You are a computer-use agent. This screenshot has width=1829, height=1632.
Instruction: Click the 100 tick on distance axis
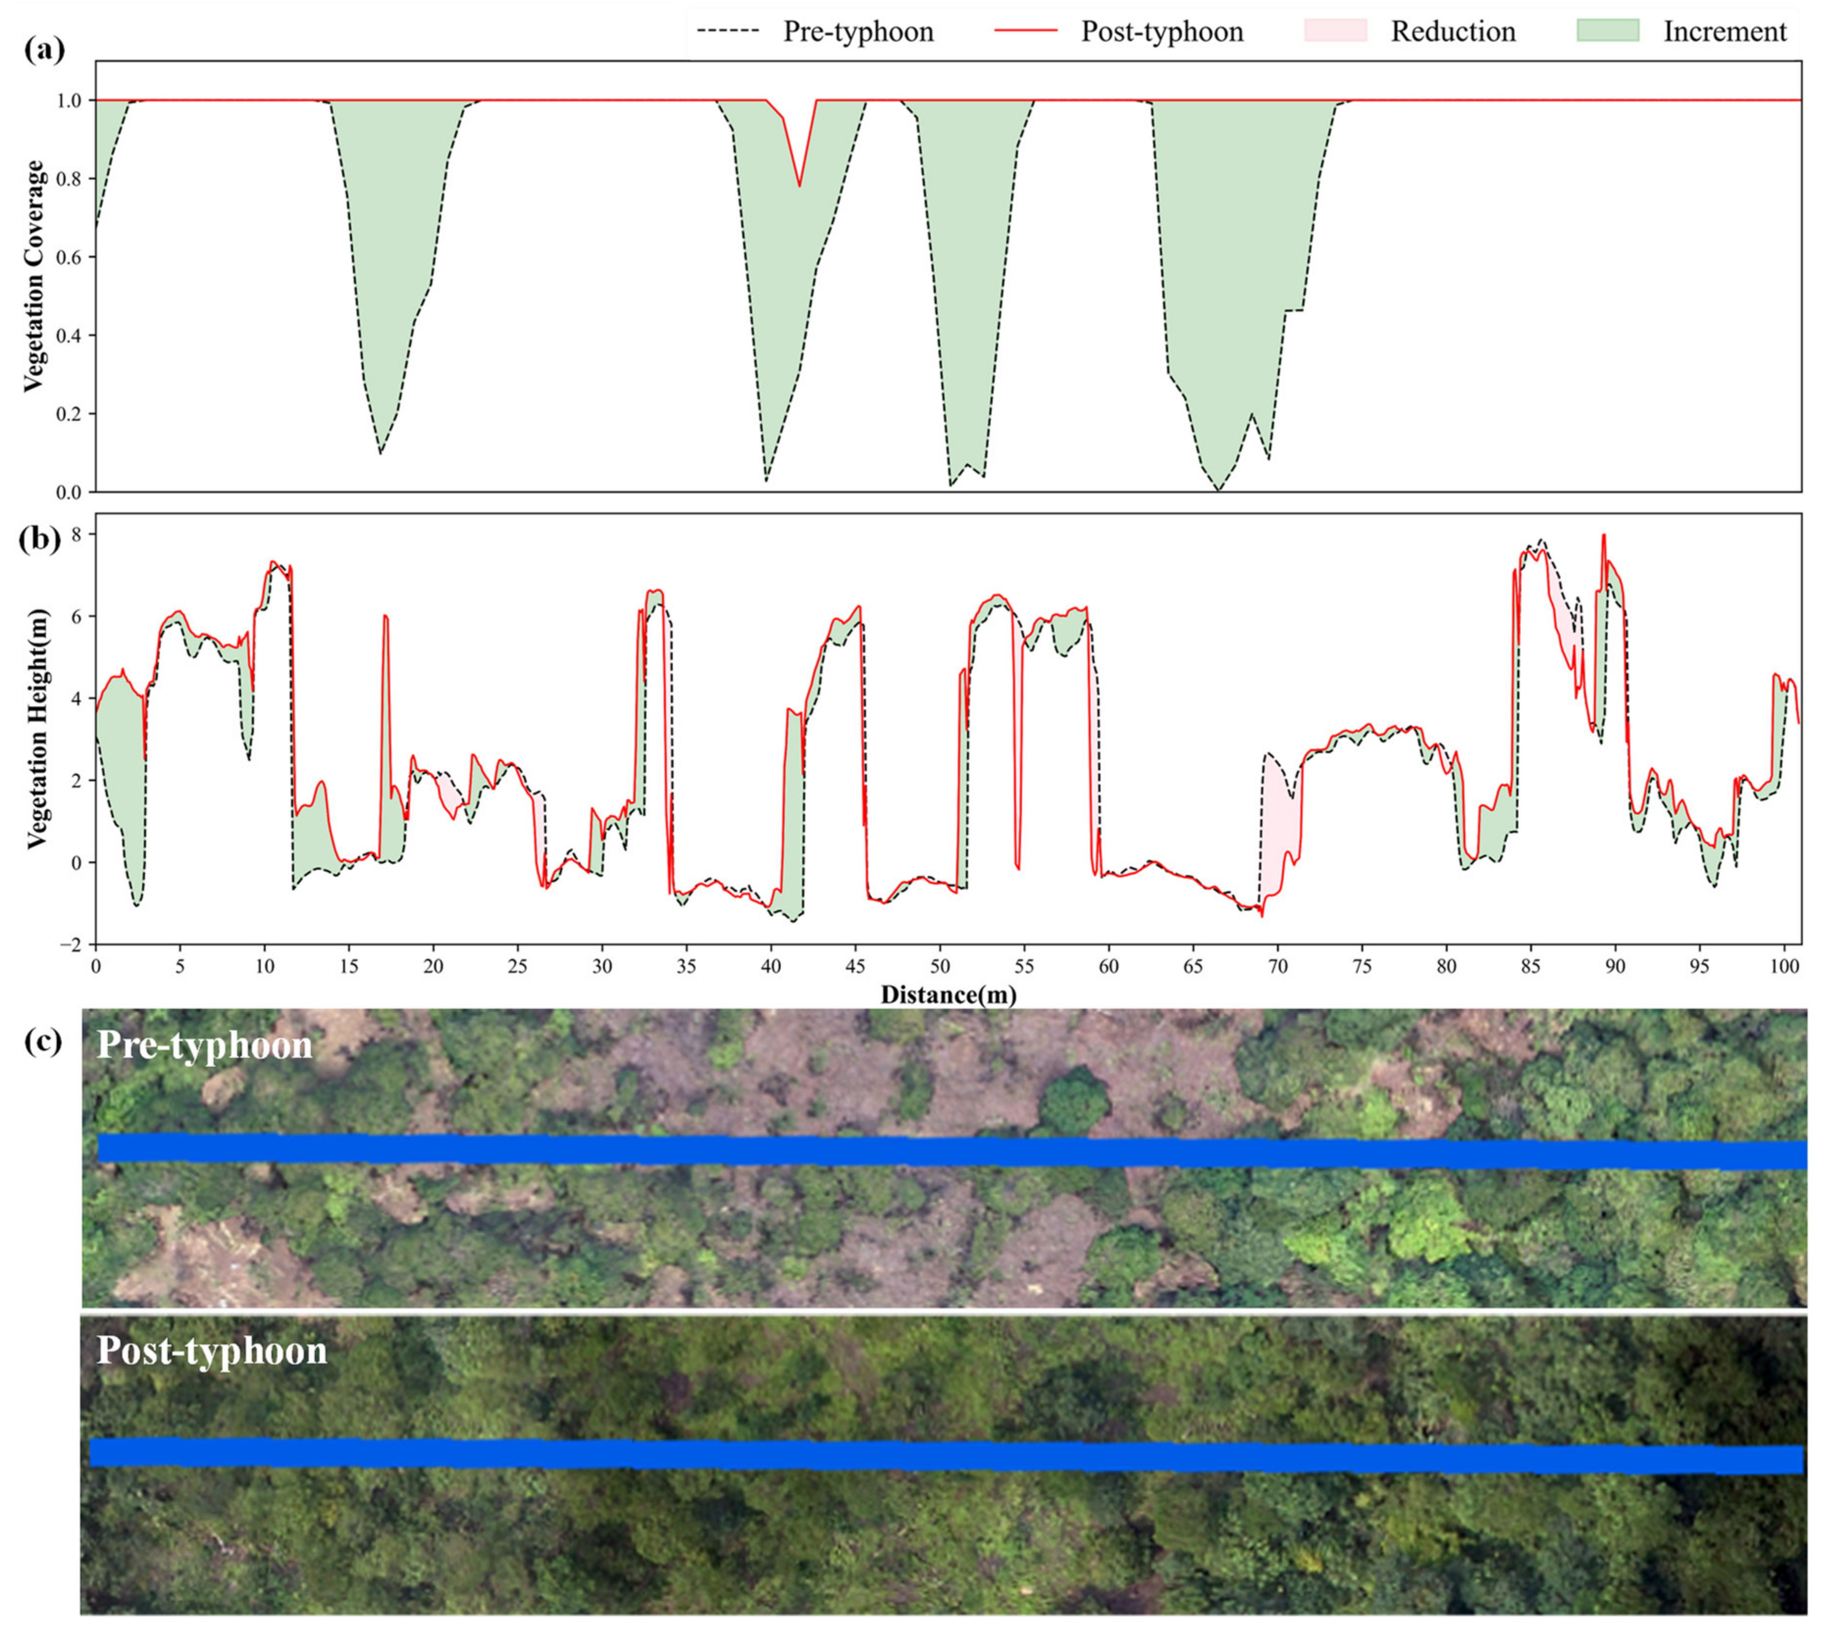click(x=1784, y=967)
